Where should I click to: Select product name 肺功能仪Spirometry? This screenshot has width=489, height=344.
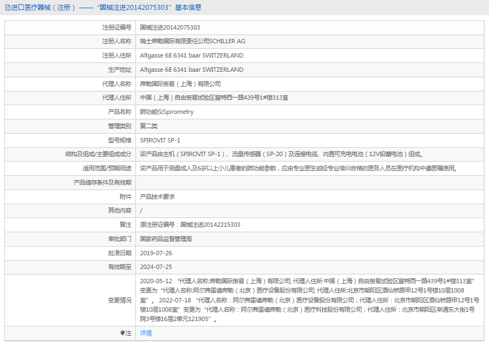tap(167, 112)
